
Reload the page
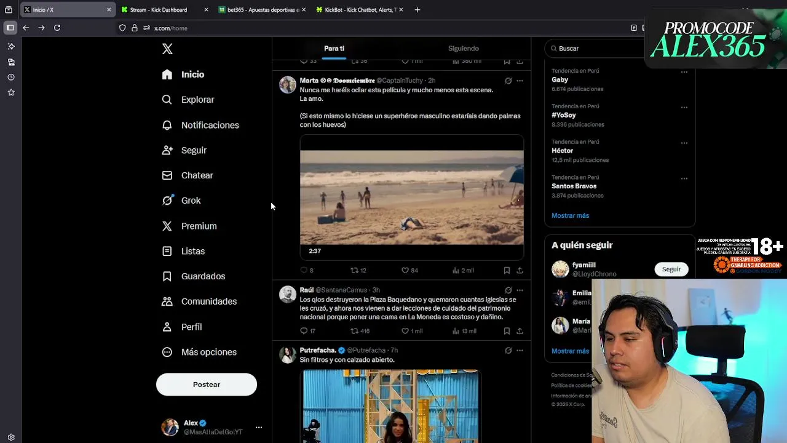(57, 28)
